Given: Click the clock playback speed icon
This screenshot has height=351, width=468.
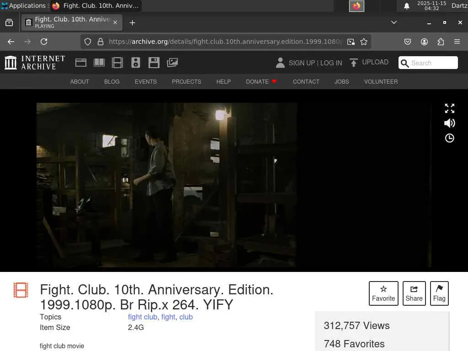Looking at the screenshot, I should [450, 138].
